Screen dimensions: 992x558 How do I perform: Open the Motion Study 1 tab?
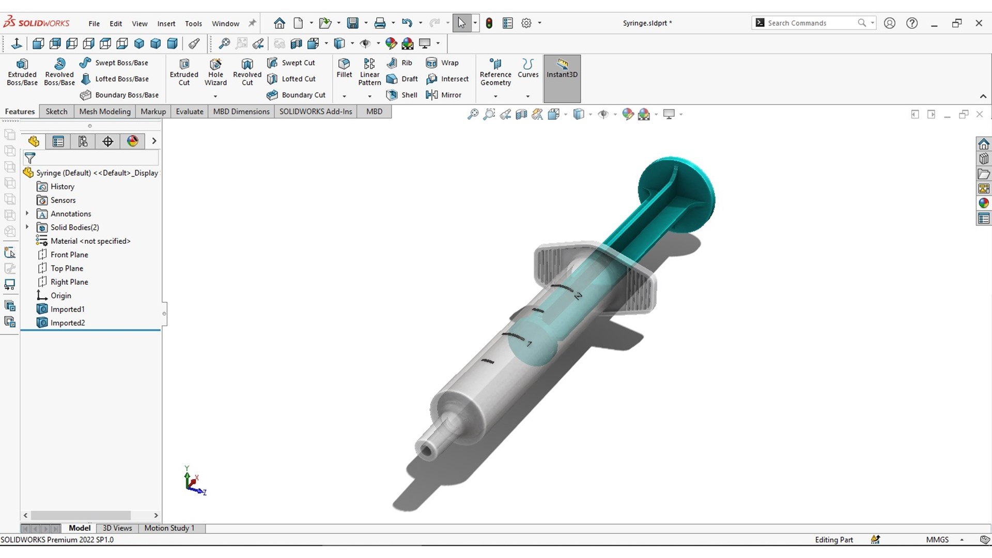point(169,528)
